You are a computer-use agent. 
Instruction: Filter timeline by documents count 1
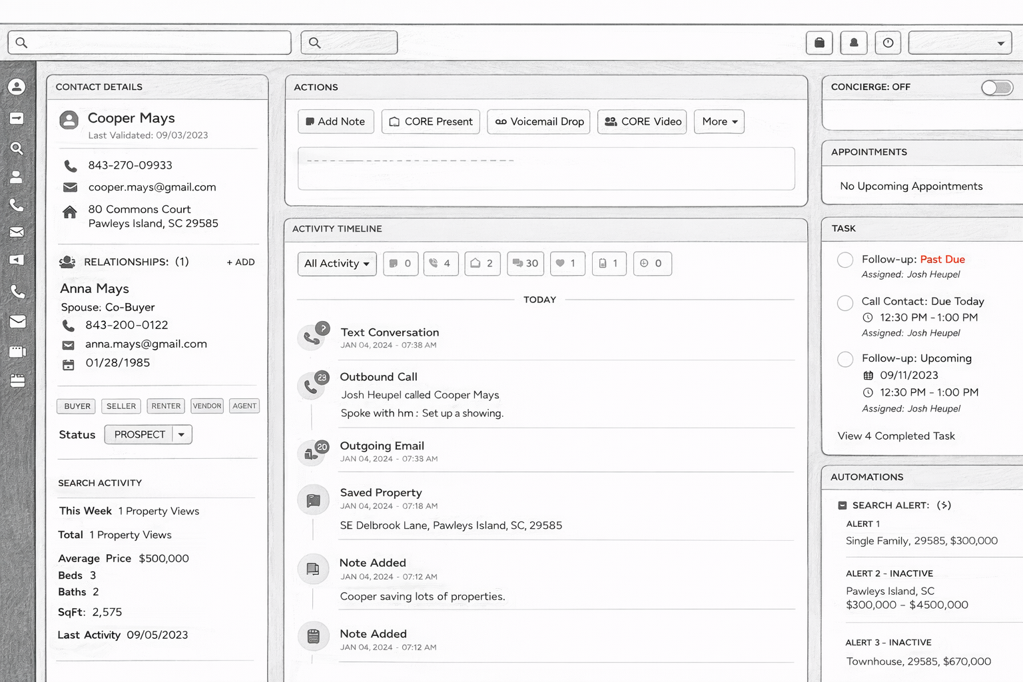(609, 264)
